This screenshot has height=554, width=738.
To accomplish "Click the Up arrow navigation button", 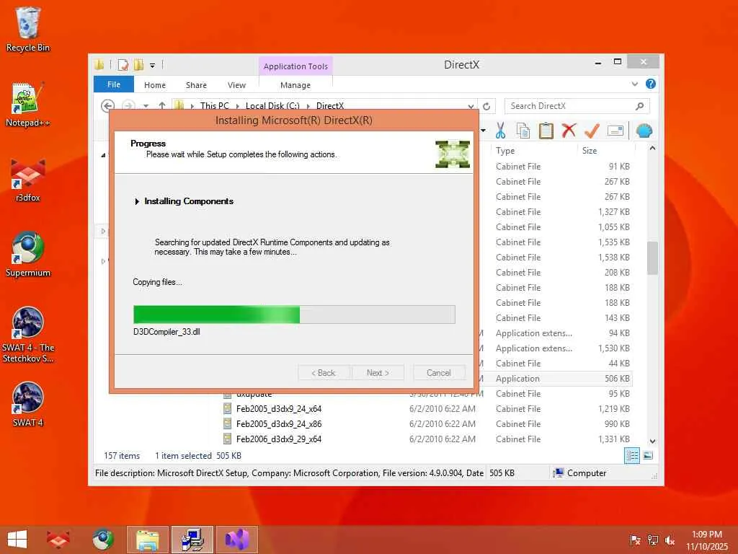I will pos(162,106).
